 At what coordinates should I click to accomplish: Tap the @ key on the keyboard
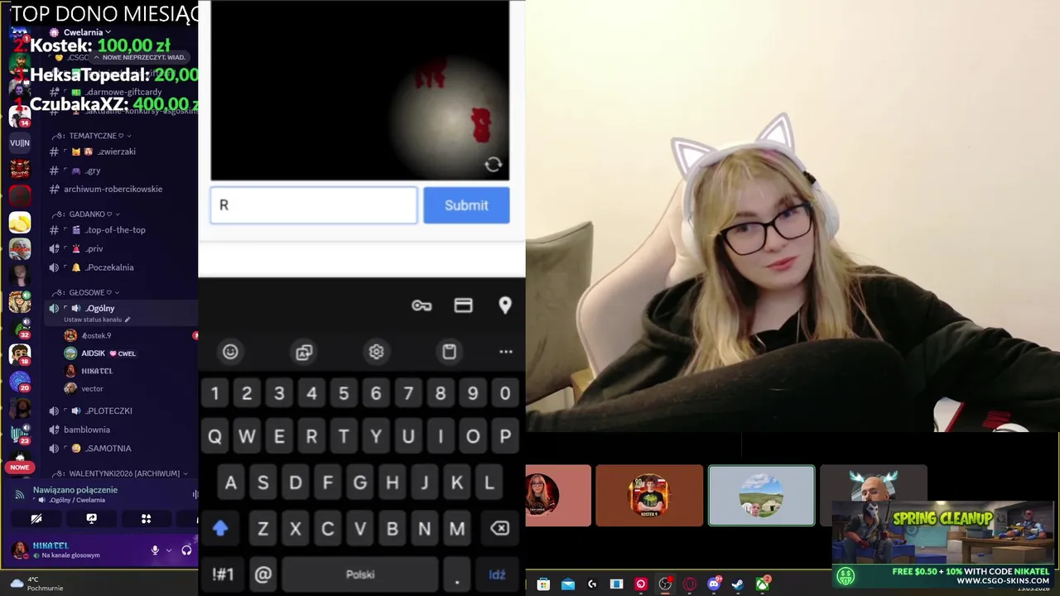[263, 574]
